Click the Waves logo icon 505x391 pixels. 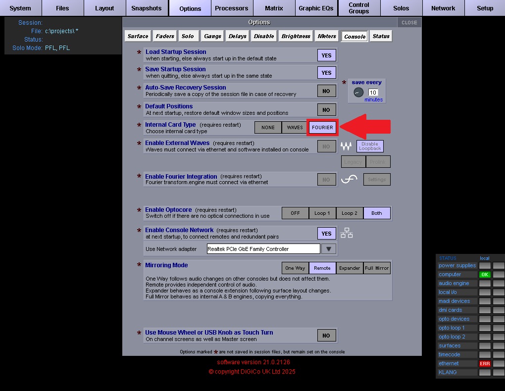346,146
